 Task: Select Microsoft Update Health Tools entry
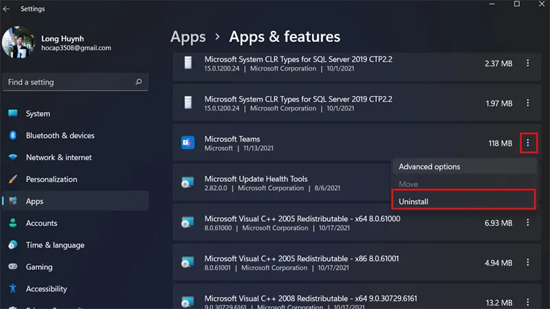click(x=256, y=179)
